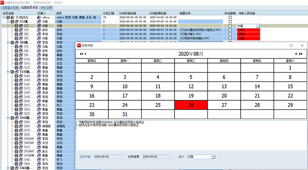Uncheck the checkbox for task [0]自动化

tap(7, 18)
